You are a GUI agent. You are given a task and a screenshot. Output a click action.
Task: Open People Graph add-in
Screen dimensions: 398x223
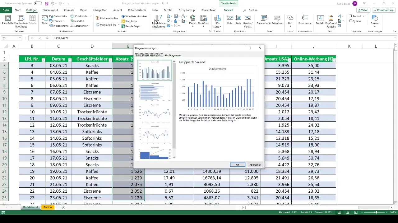click(131, 26)
